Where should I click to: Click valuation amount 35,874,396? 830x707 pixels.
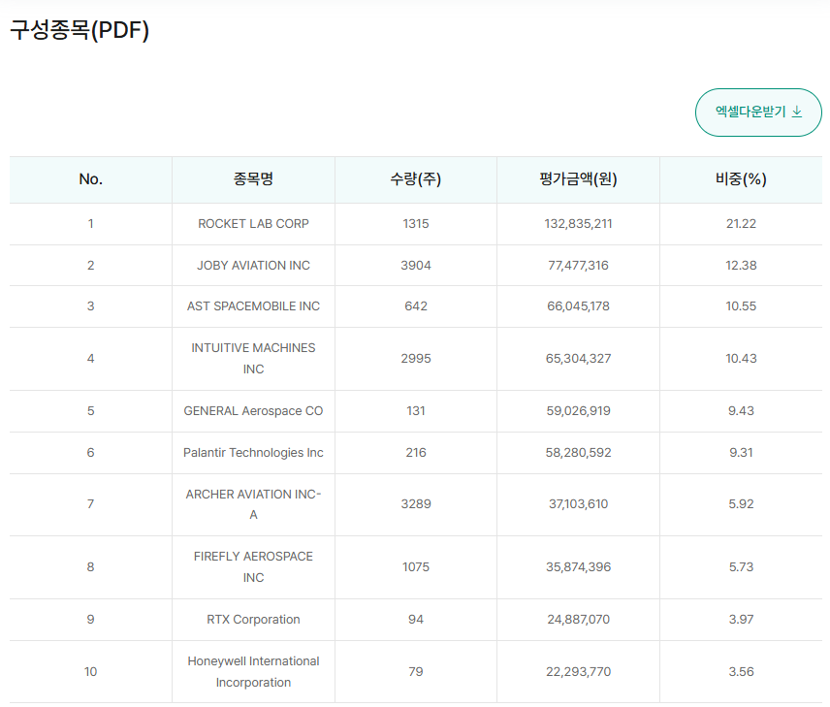coord(578,567)
